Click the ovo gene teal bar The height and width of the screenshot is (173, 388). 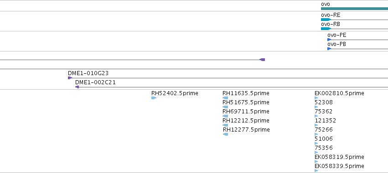point(354,9)
